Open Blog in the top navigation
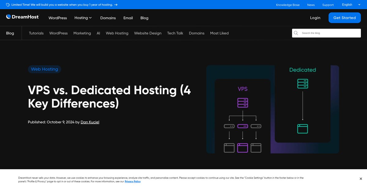 tap(144, 18)
